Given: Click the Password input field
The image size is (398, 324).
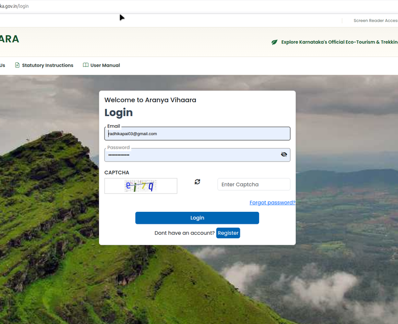Looking at the screenshot, I should [197, 155].
